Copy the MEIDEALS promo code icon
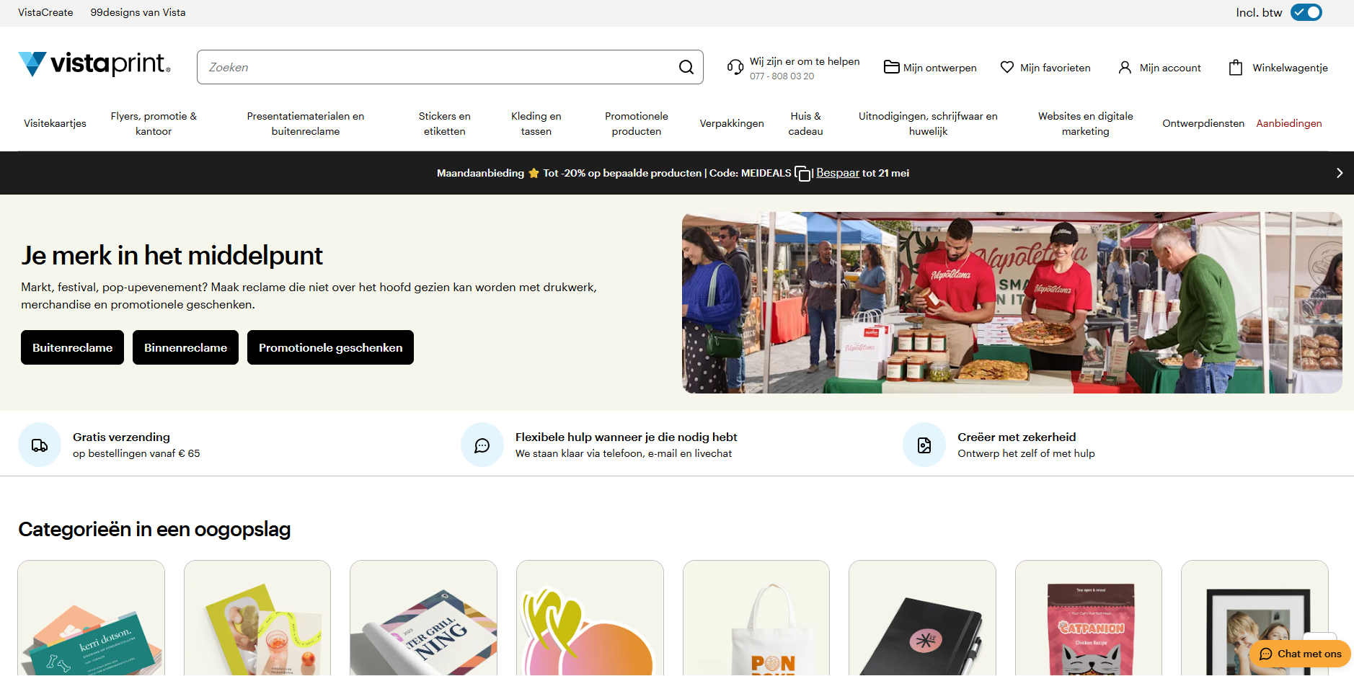This screenshot has height=676, width=1354. tap(802, 174)
